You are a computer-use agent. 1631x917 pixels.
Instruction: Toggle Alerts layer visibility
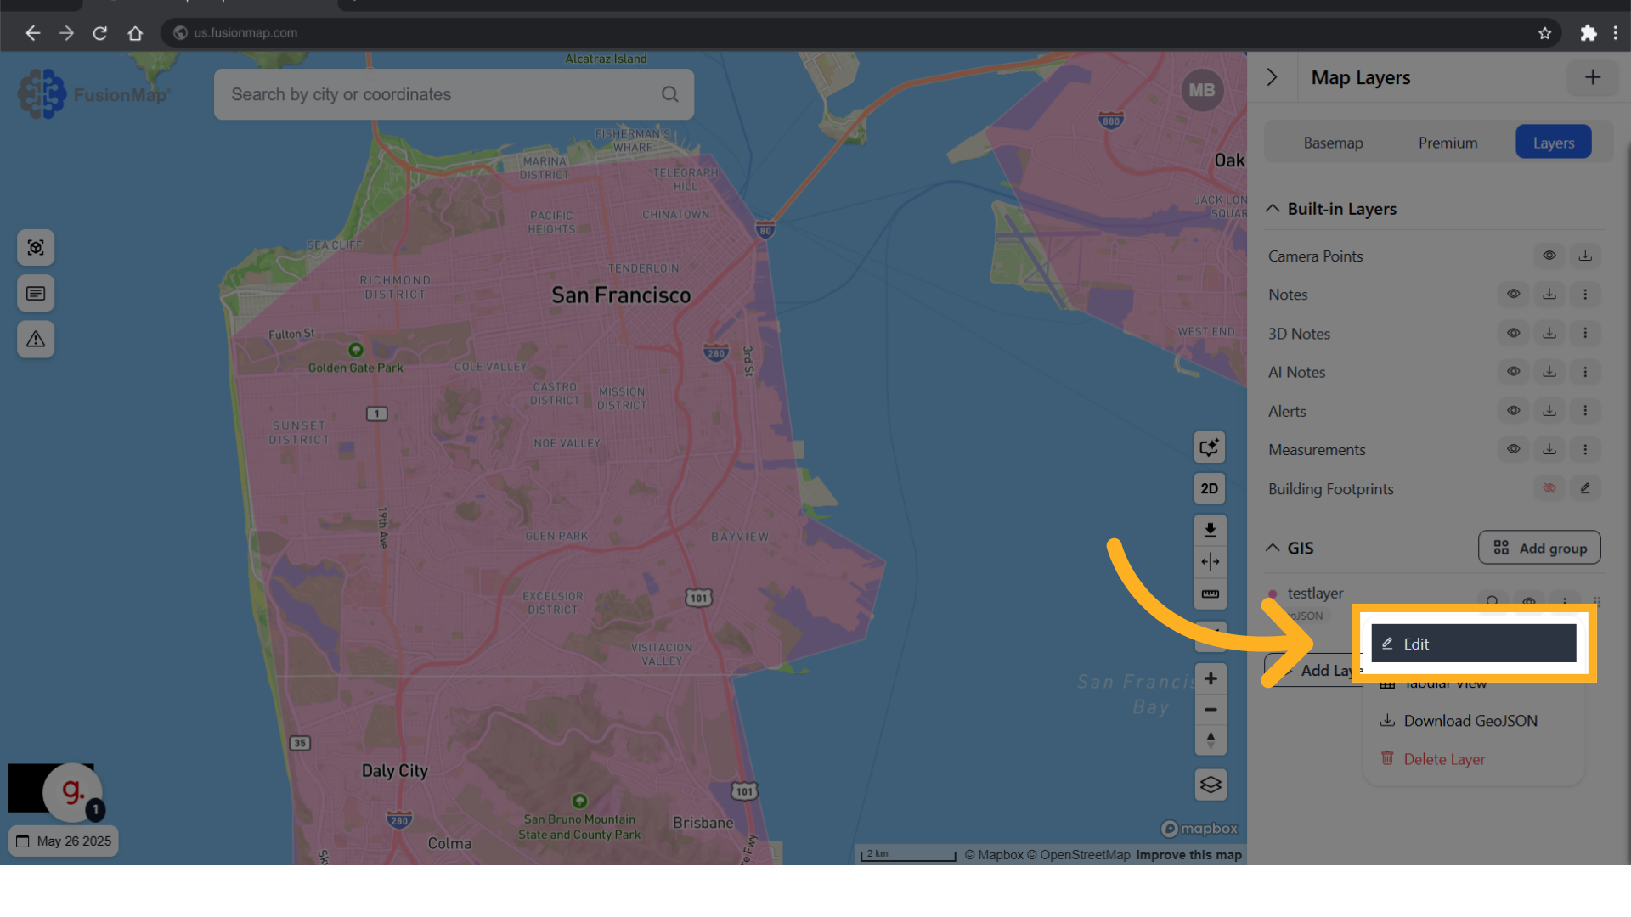tap(1514, 411)
